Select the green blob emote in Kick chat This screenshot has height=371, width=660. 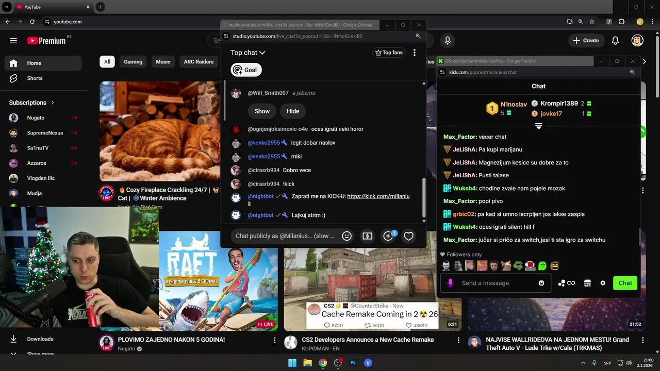pos(542,266)
